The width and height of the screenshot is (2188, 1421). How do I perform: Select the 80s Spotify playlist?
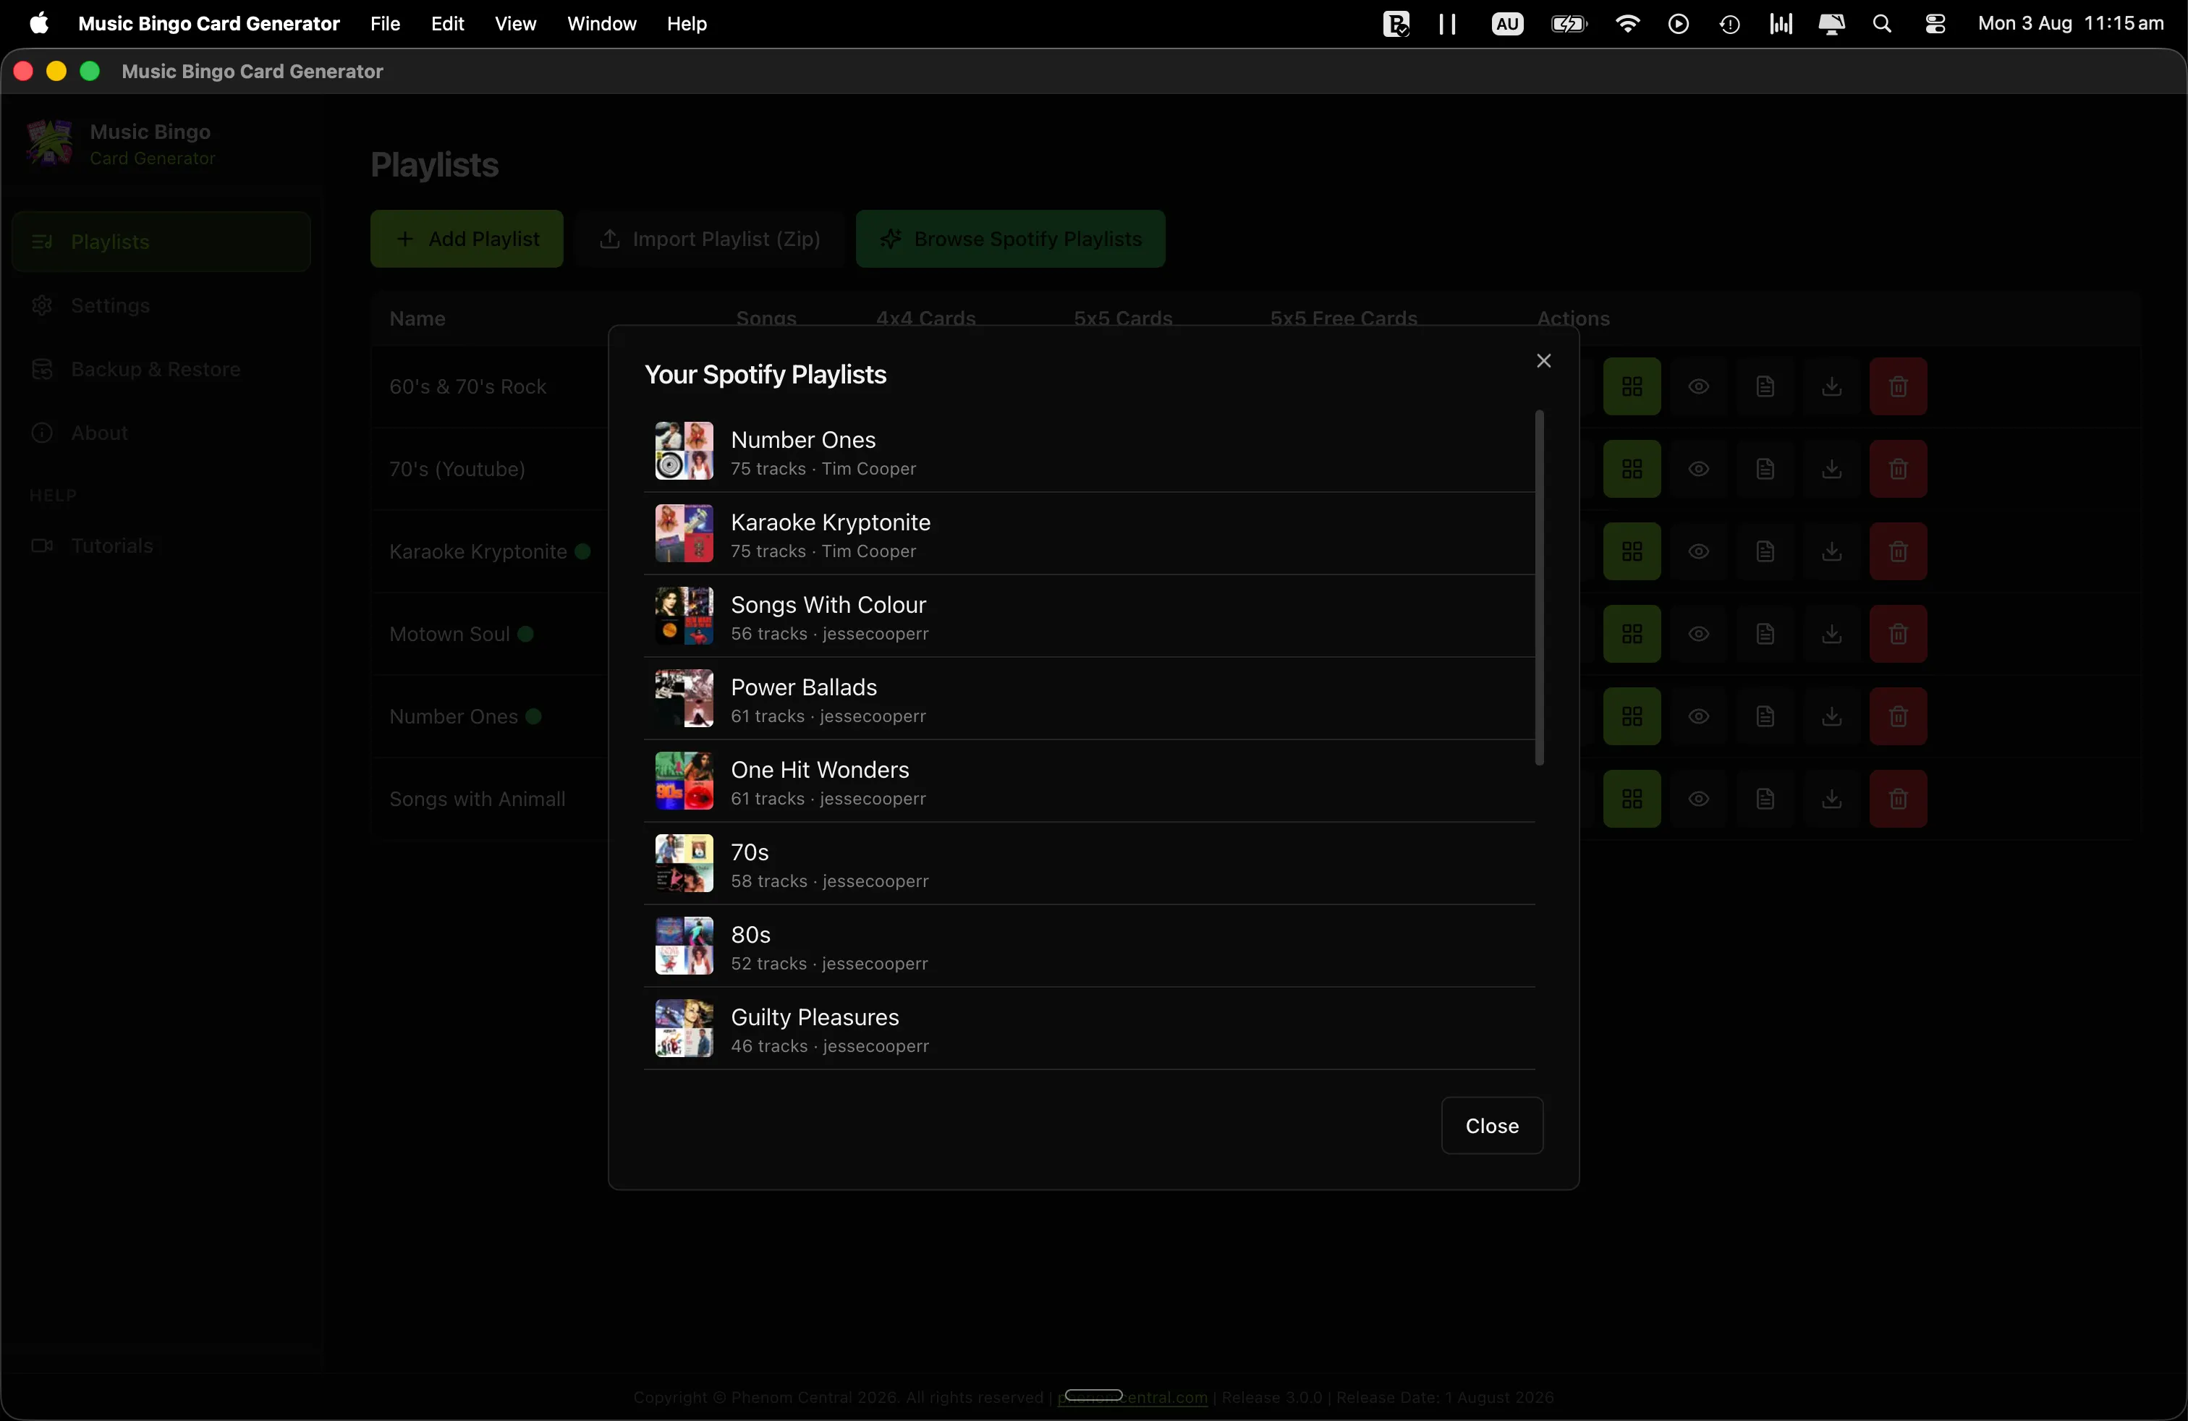1088,946
